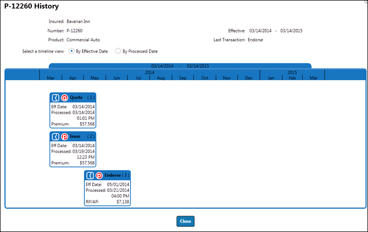Screen dimensions: 368x232
Task: Click the May month on timeline
Action: click(95, 78)
